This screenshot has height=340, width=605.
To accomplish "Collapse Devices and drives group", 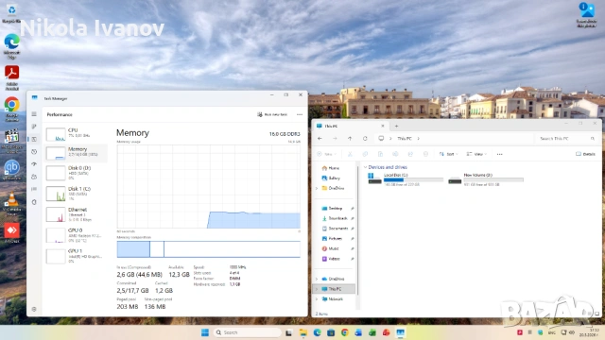I will coord(365,167).
